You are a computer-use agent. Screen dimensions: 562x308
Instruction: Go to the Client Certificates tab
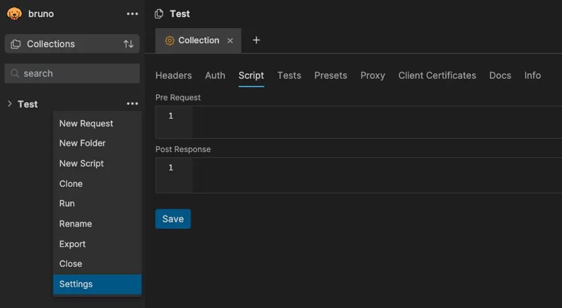click(437, 75)
